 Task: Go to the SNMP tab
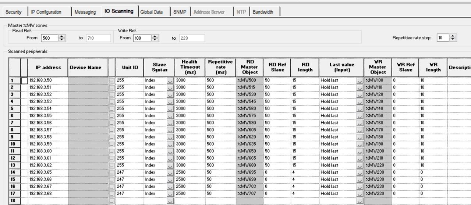180,12
